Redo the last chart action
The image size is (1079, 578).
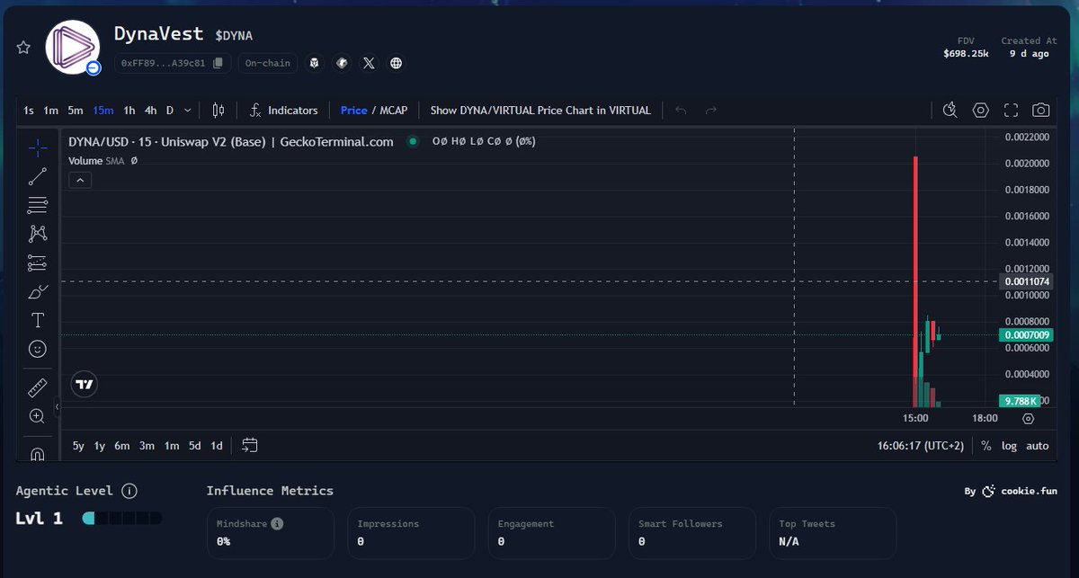click(711, 111)
